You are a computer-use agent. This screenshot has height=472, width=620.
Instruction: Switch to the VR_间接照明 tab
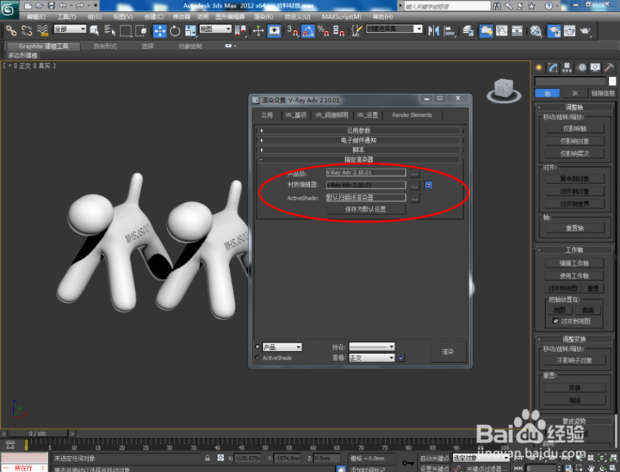[x=332, y=115]
